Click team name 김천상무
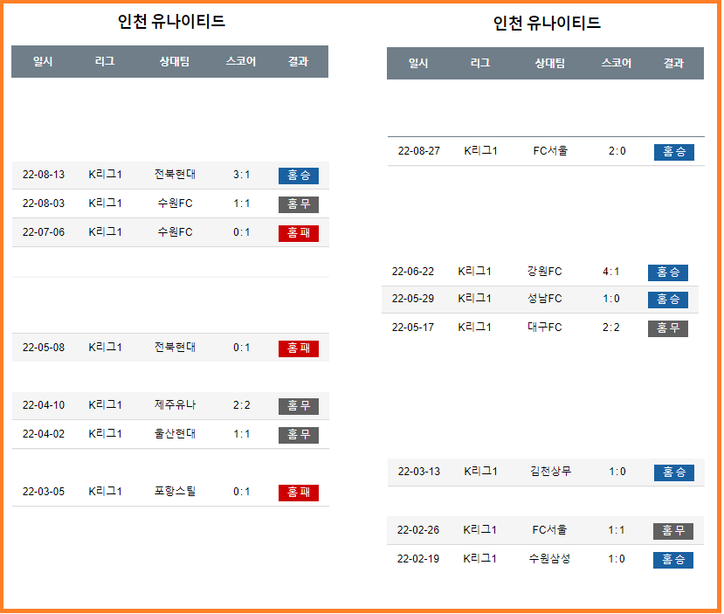724x614 pixels. [550, 472]
